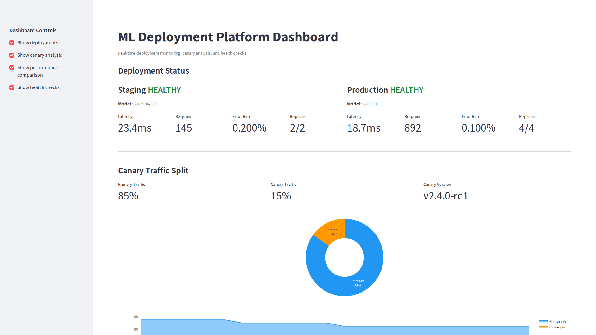Click the HEALTHY label next to Production
This screenshot has width=596, height=335.
tap(407, 90)
